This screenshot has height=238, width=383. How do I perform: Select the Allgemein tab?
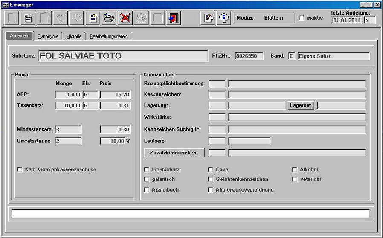(x=20, y=36)
